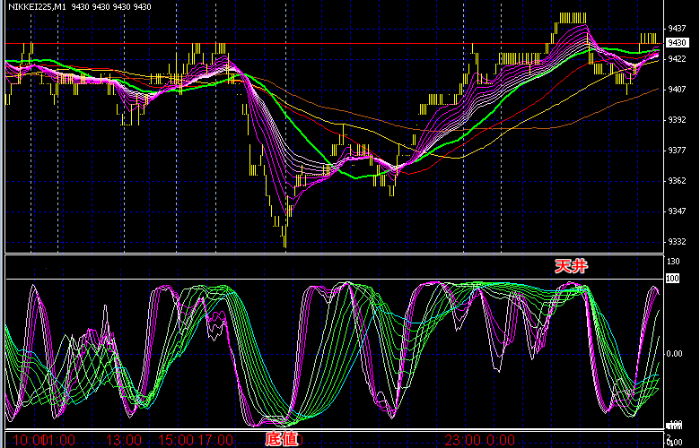
Task: Click the 13:00 time axis marker
Action: (x=124, y=440)
